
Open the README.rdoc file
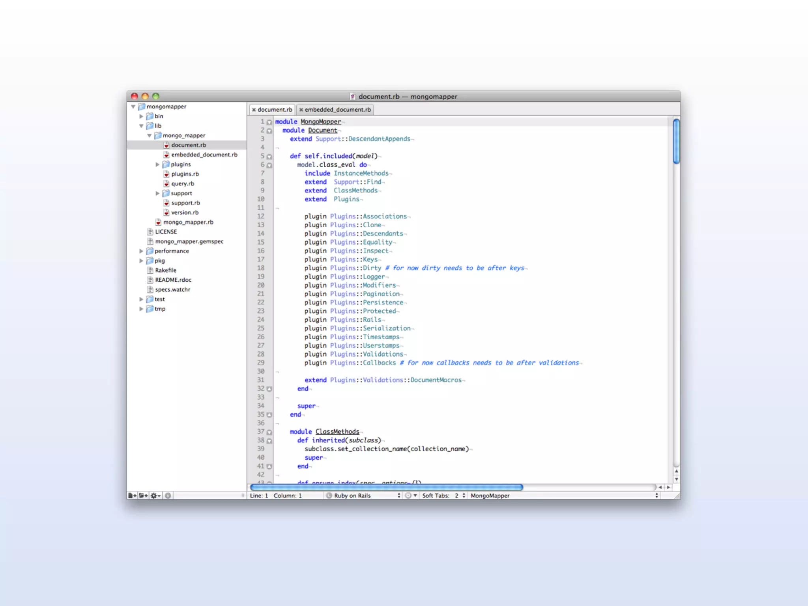[x=173, y=280]
